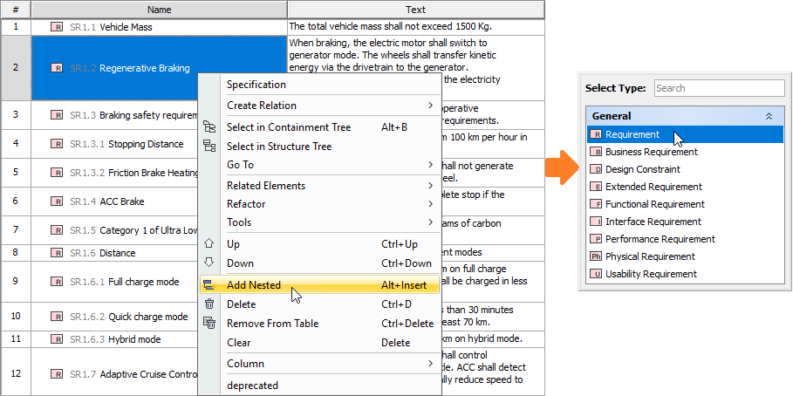Click the requirement icon of Vehicle Mass row
793x396 pixels.
click(x=58, y=27)
